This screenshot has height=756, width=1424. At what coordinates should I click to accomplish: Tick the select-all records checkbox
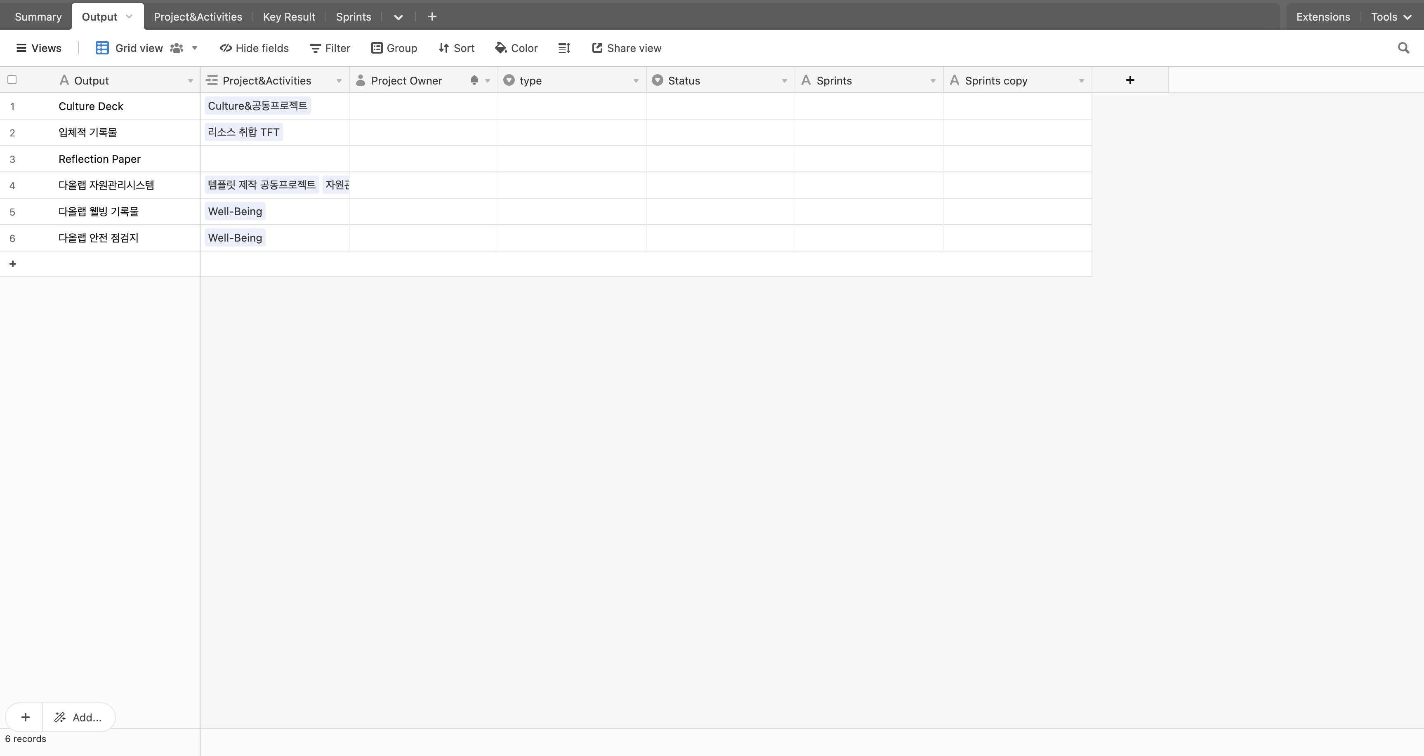pos(12,80)
